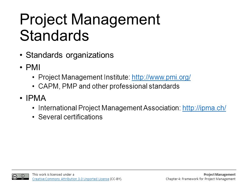The image size is (248, 186).
Task: Click the "(CC-BY)." footer text
Action: [116, 179]
